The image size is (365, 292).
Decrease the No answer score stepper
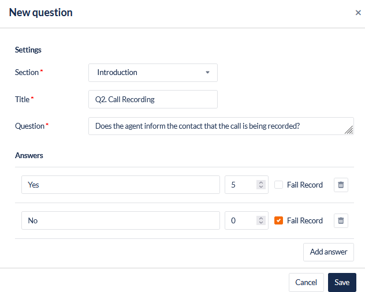pos(261,223)
